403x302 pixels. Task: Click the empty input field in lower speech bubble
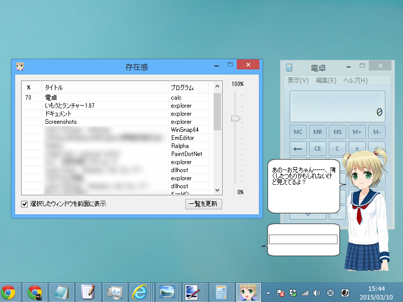pyautogui.click(x=303, y=240)
